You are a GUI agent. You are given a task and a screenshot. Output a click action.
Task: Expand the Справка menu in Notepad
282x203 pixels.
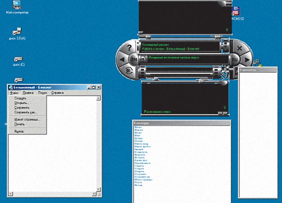57,93
